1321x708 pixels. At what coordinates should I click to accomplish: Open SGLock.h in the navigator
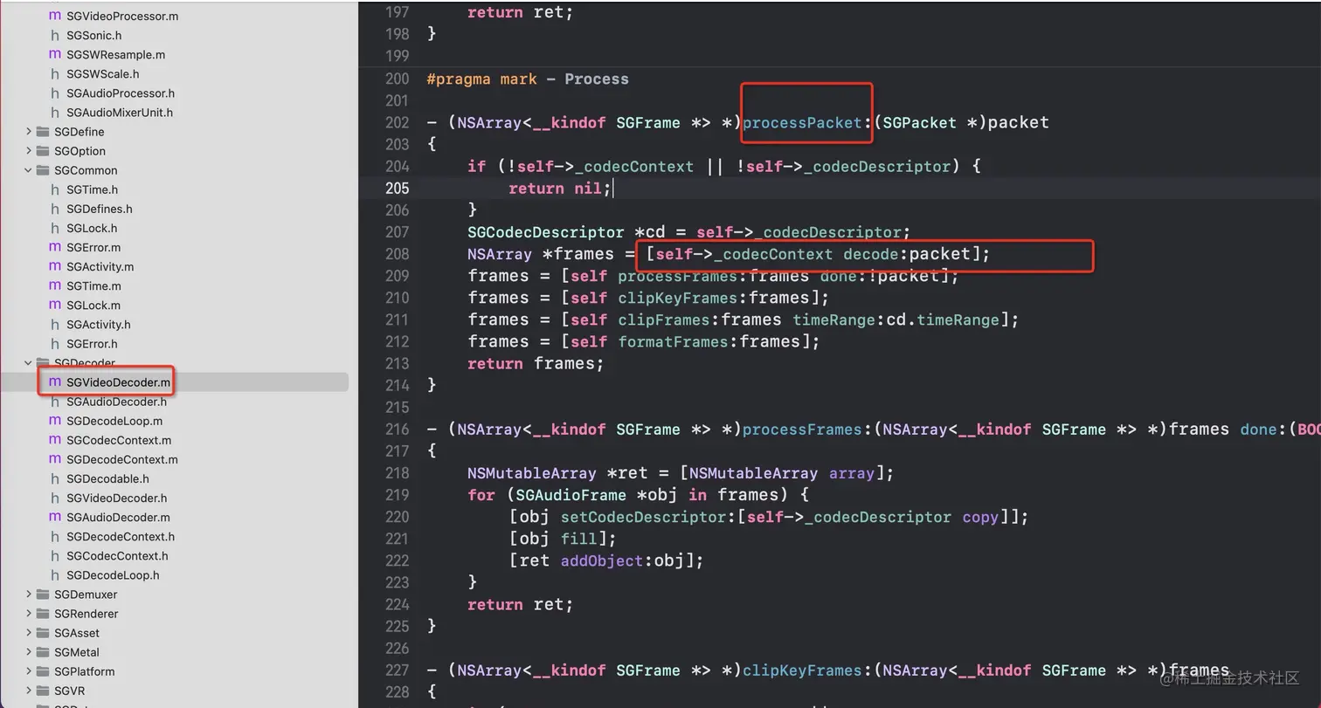click(92, 228)
